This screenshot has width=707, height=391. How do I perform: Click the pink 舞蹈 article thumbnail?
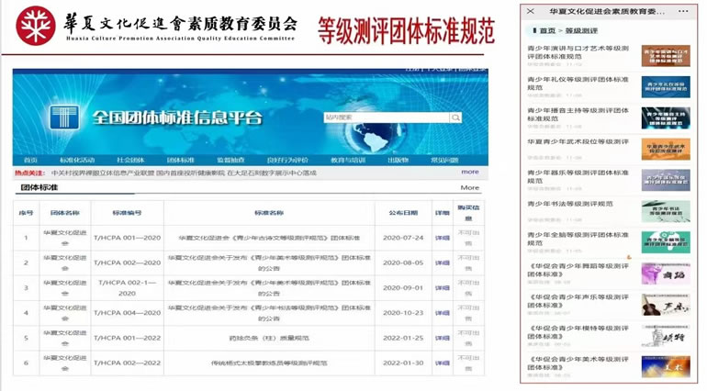click(x=666, y=274)
